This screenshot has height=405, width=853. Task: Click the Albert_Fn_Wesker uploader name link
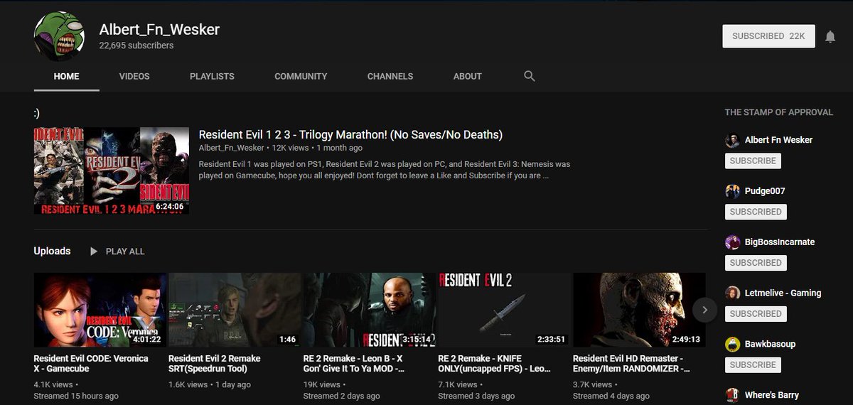point(231,148)
